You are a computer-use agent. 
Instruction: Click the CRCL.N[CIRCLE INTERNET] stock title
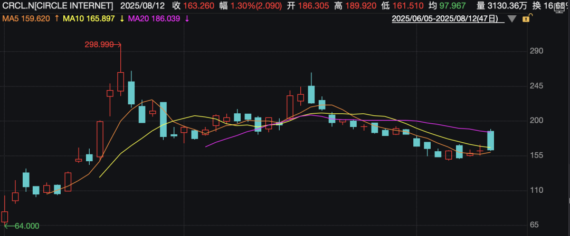[58, 6]
